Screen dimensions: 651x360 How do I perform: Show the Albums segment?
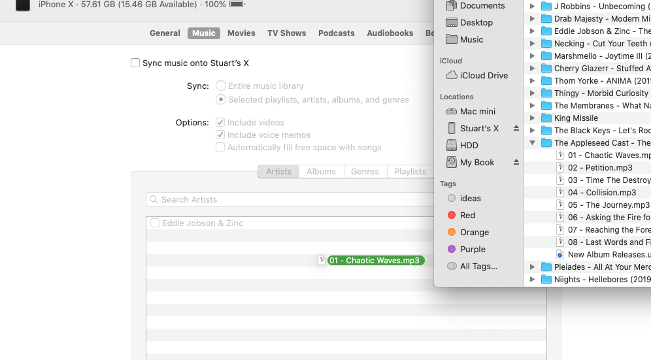coord(322,171)
